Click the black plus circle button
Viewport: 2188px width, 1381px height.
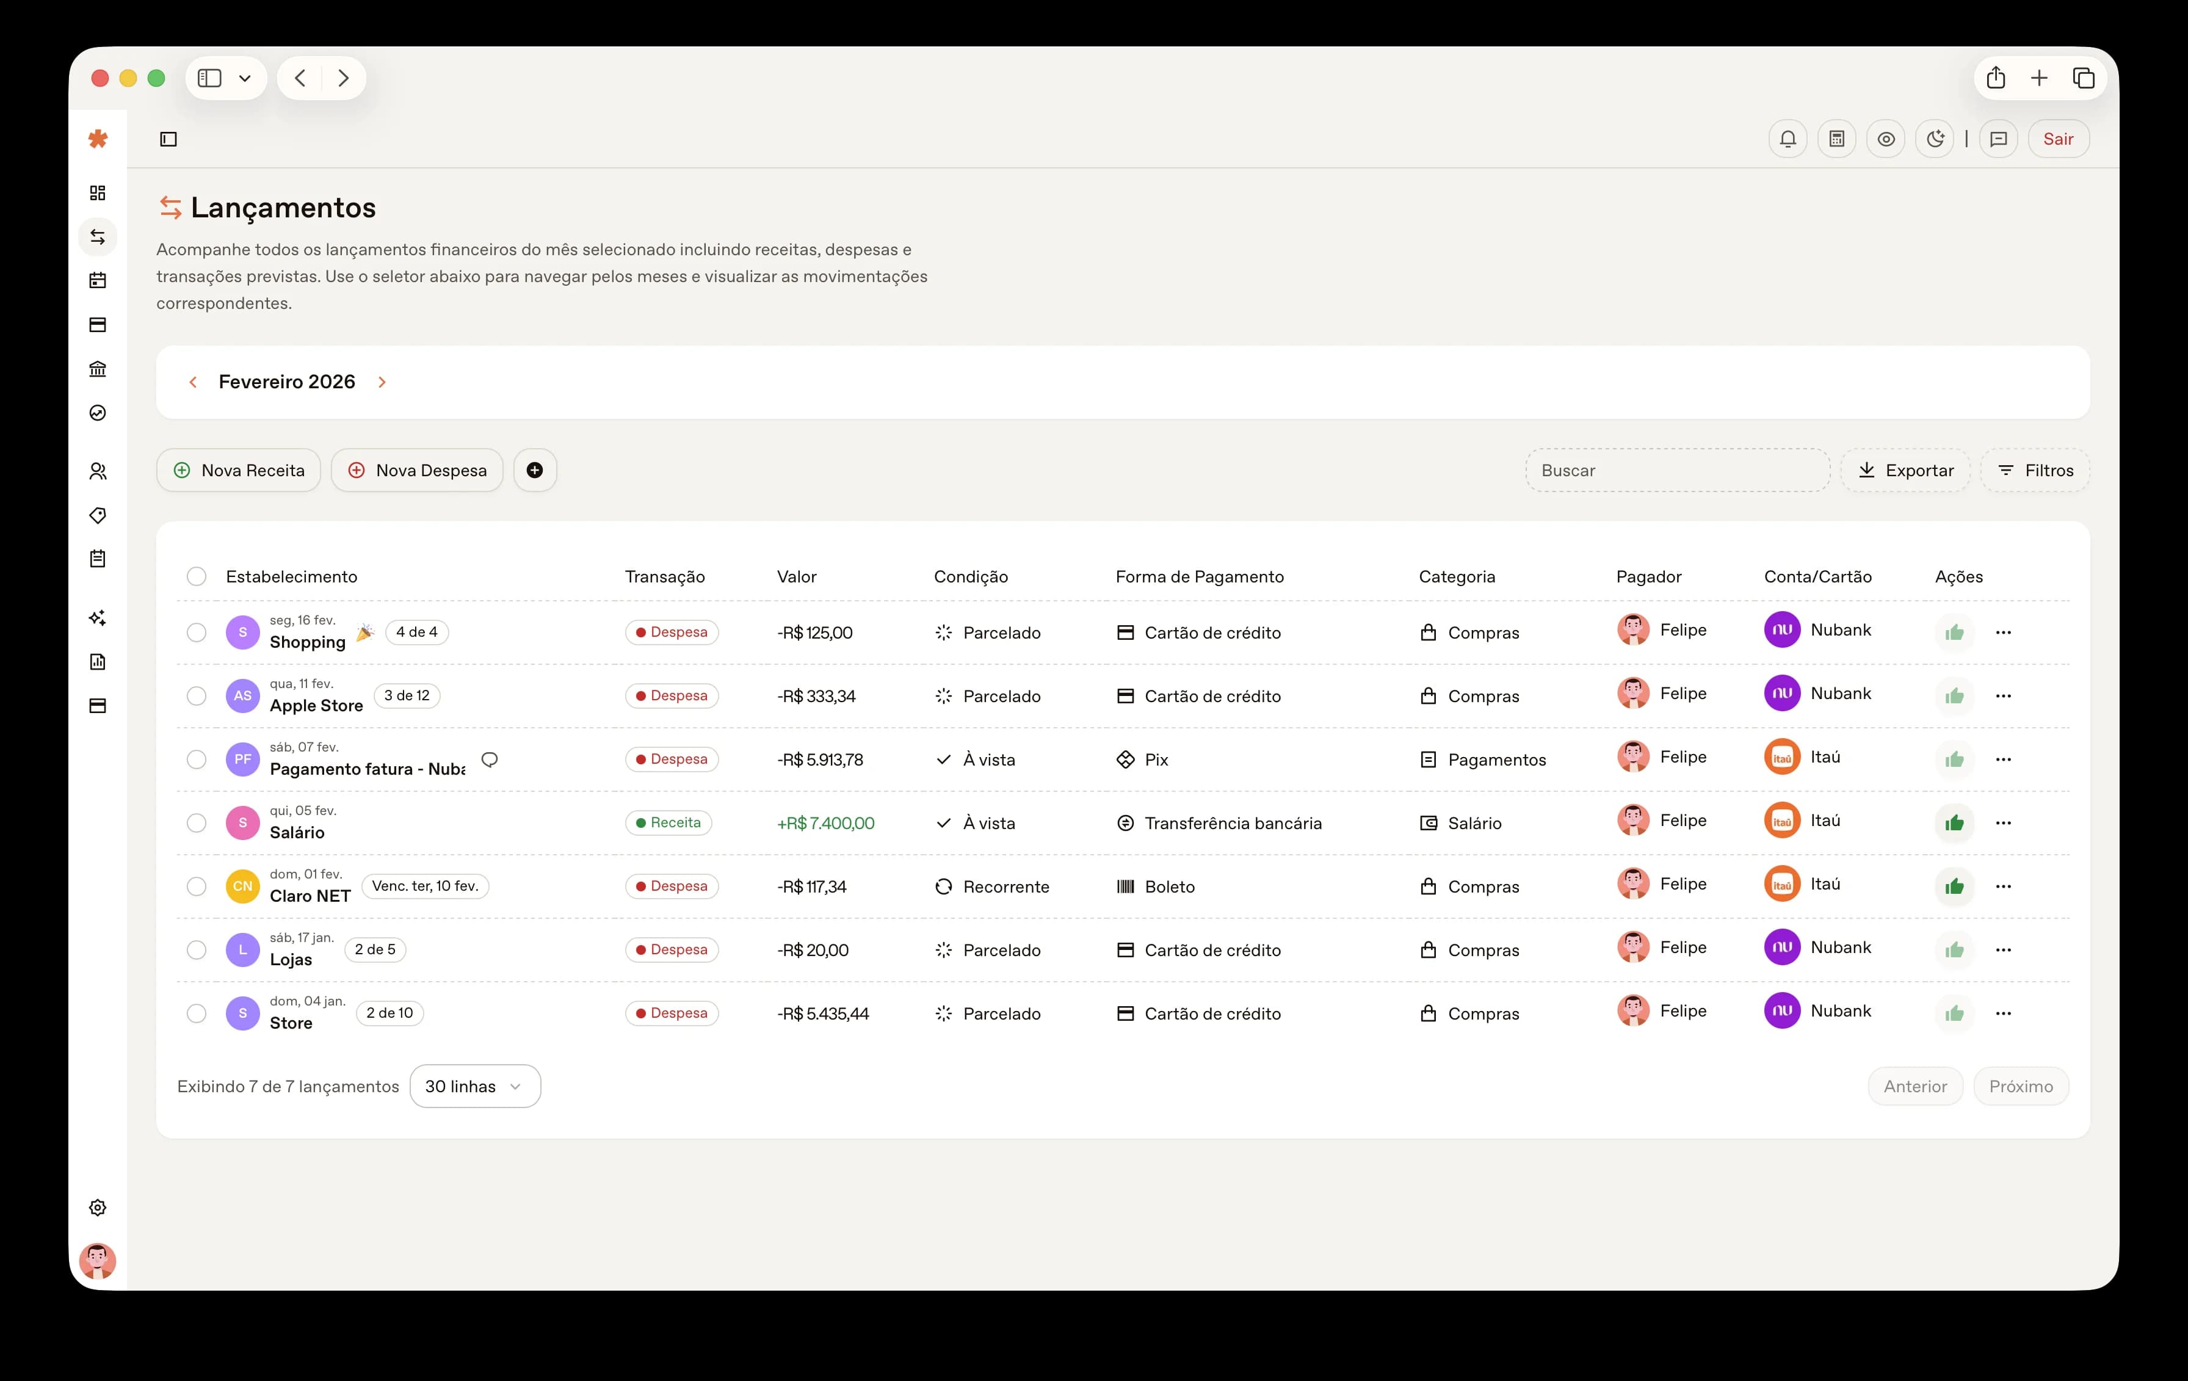click(535, 469)
